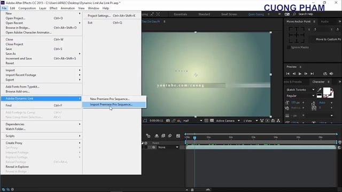The width and height of the screenshot is (342, 192).
Task: Open the Window menu in menu bar
Action: click(94, 8)
